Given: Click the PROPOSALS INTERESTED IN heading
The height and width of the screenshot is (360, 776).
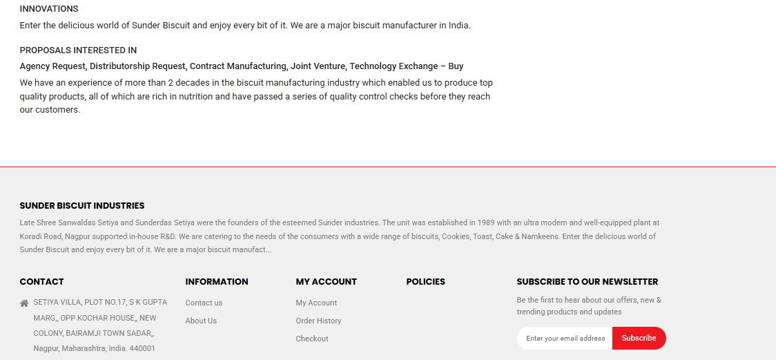Looking at the screenshot, I should [78, 50].
